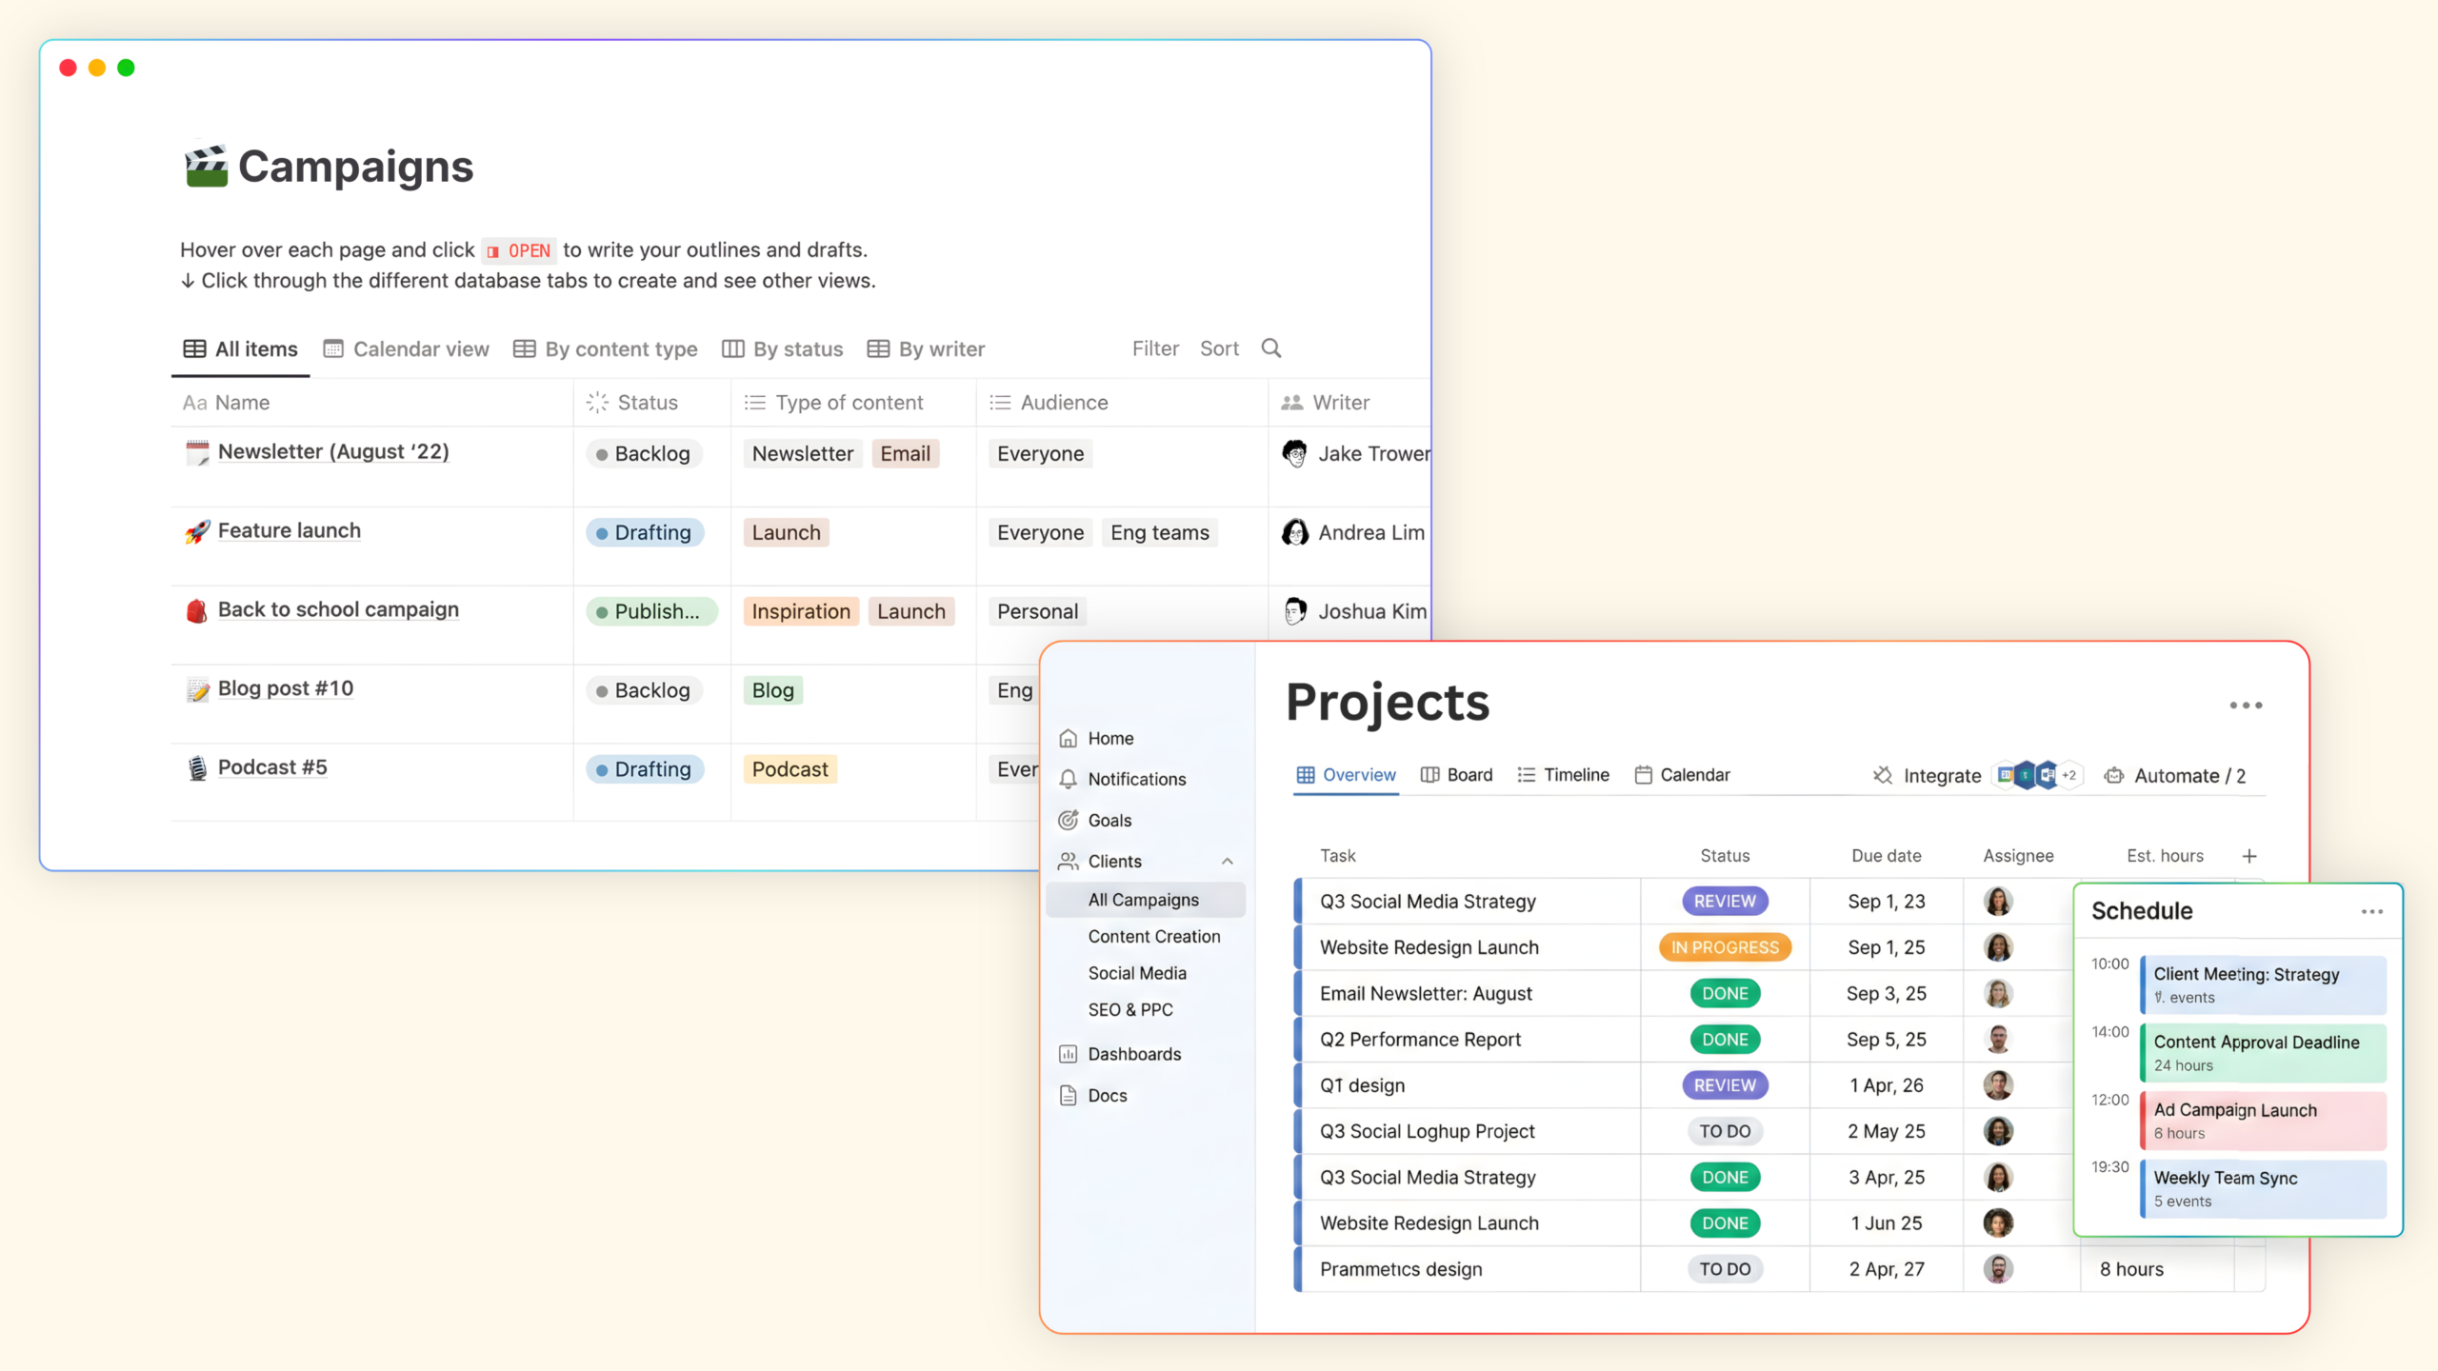The height and width of the screenshot is (1371, 2438).
Task: Open Projects three-dot more menu
Action: point(2246,705)
